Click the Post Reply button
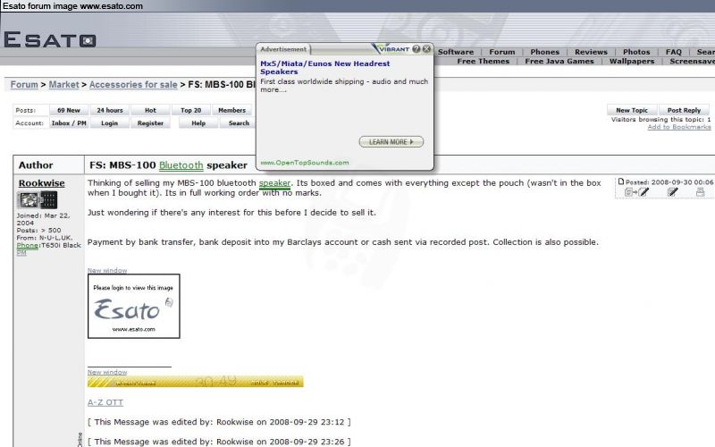This screenshot has width=715, height=447. tap(684, 110)
